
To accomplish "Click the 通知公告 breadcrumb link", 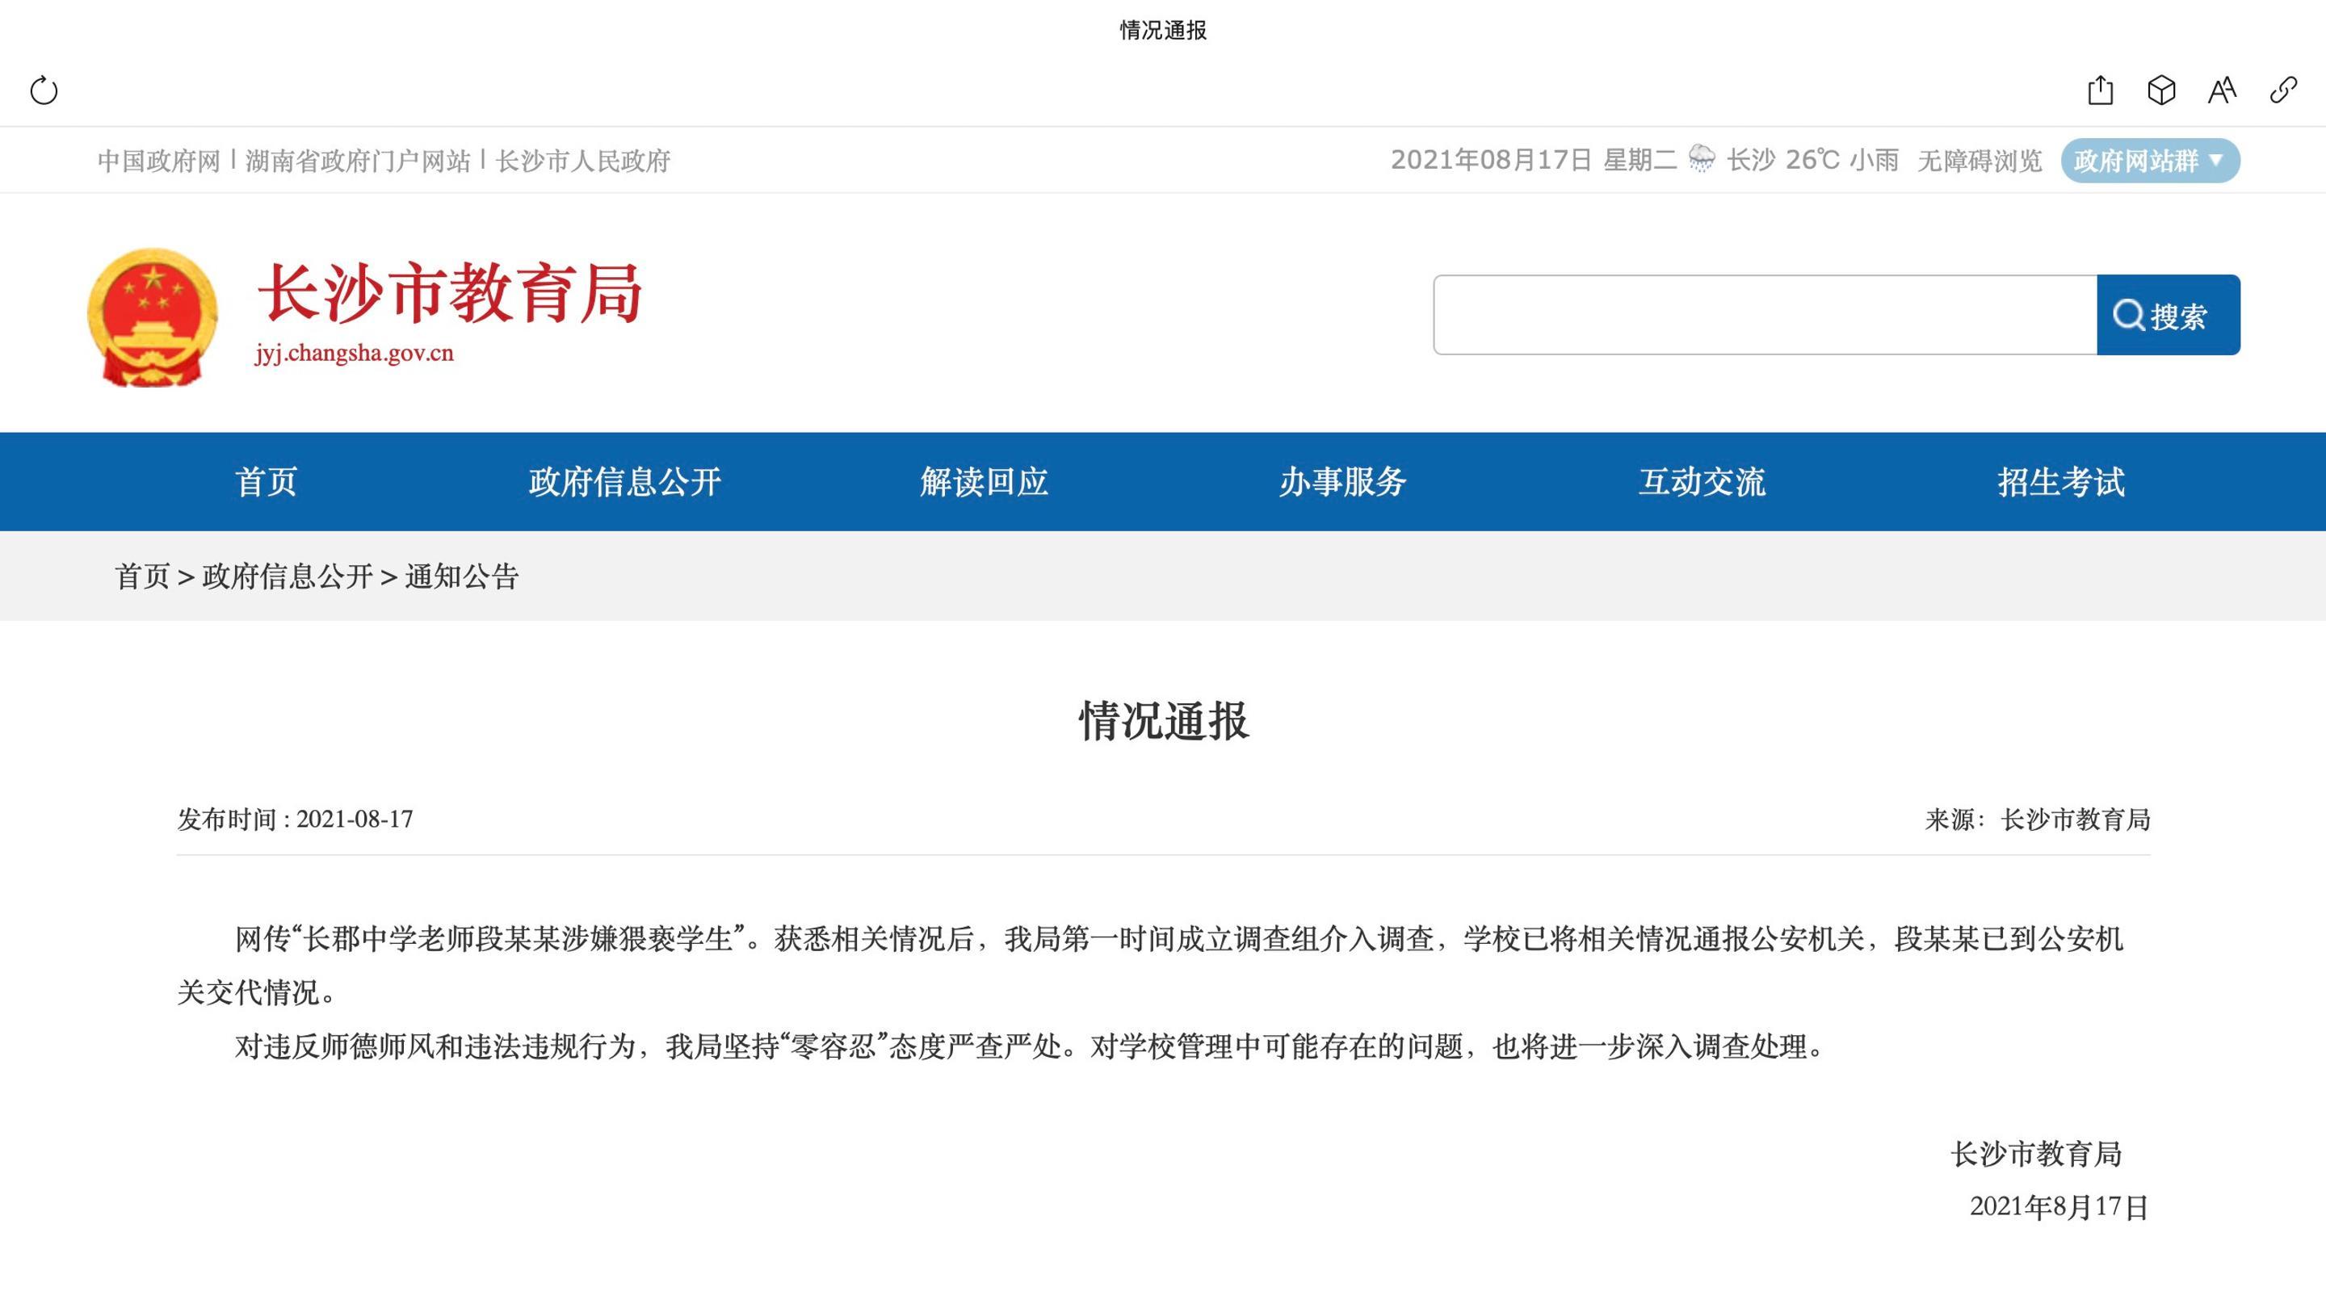I will [461, 576].
